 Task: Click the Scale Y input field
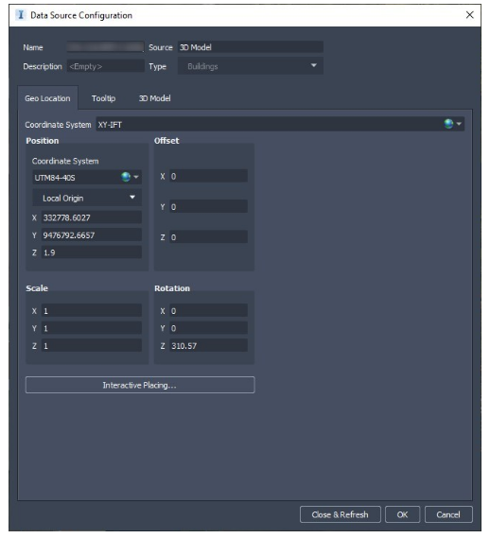coord(92,328)
